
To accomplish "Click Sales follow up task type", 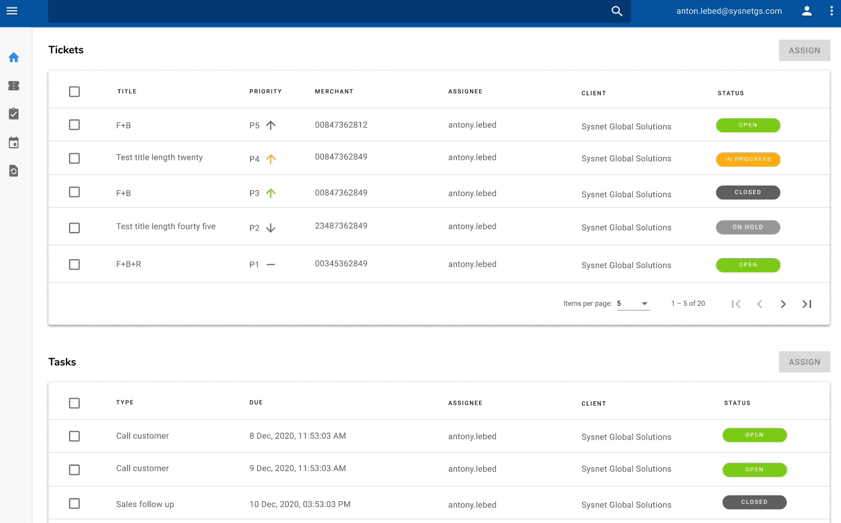I will click(145, 504).
